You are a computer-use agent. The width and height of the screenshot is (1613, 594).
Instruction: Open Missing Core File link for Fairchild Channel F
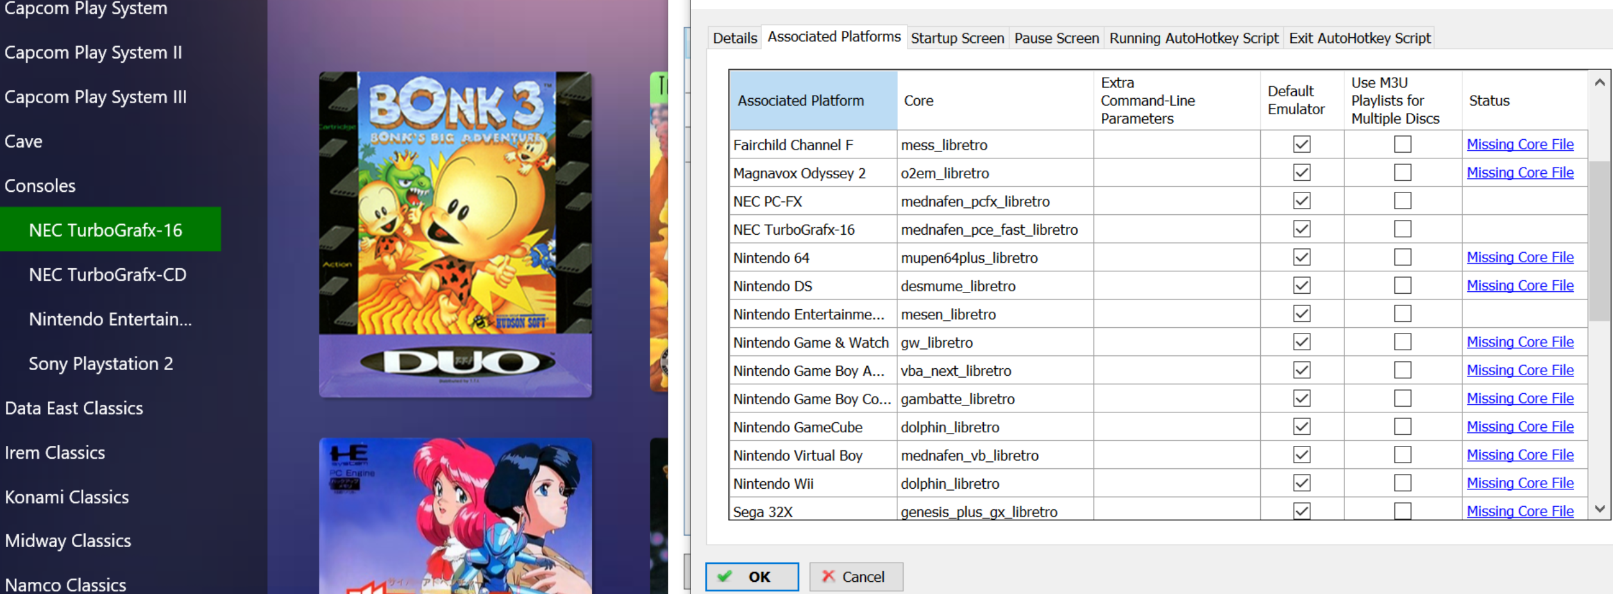pos(1520,144)
